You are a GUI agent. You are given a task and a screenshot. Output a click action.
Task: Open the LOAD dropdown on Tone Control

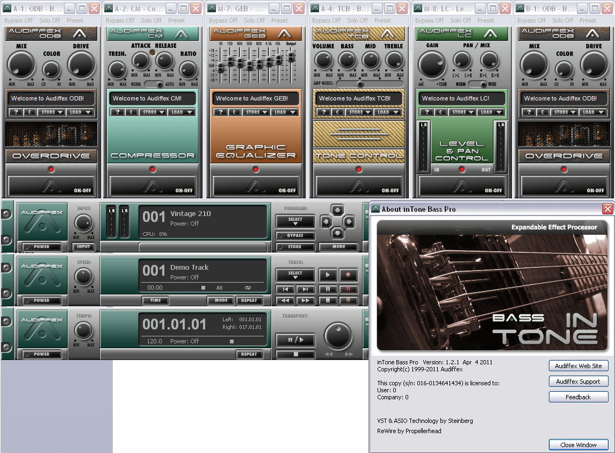point(386,112)
